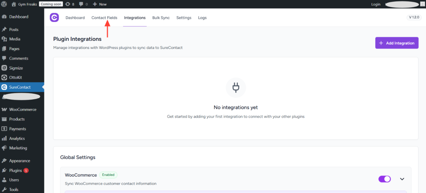This screenshot has width=426, height=193.
Task: Open Marketing in the sidebar
Action: click(x=18, y=148)
